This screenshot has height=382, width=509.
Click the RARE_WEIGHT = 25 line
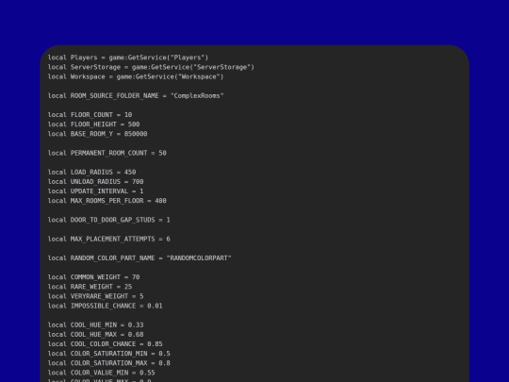point(90,287)
